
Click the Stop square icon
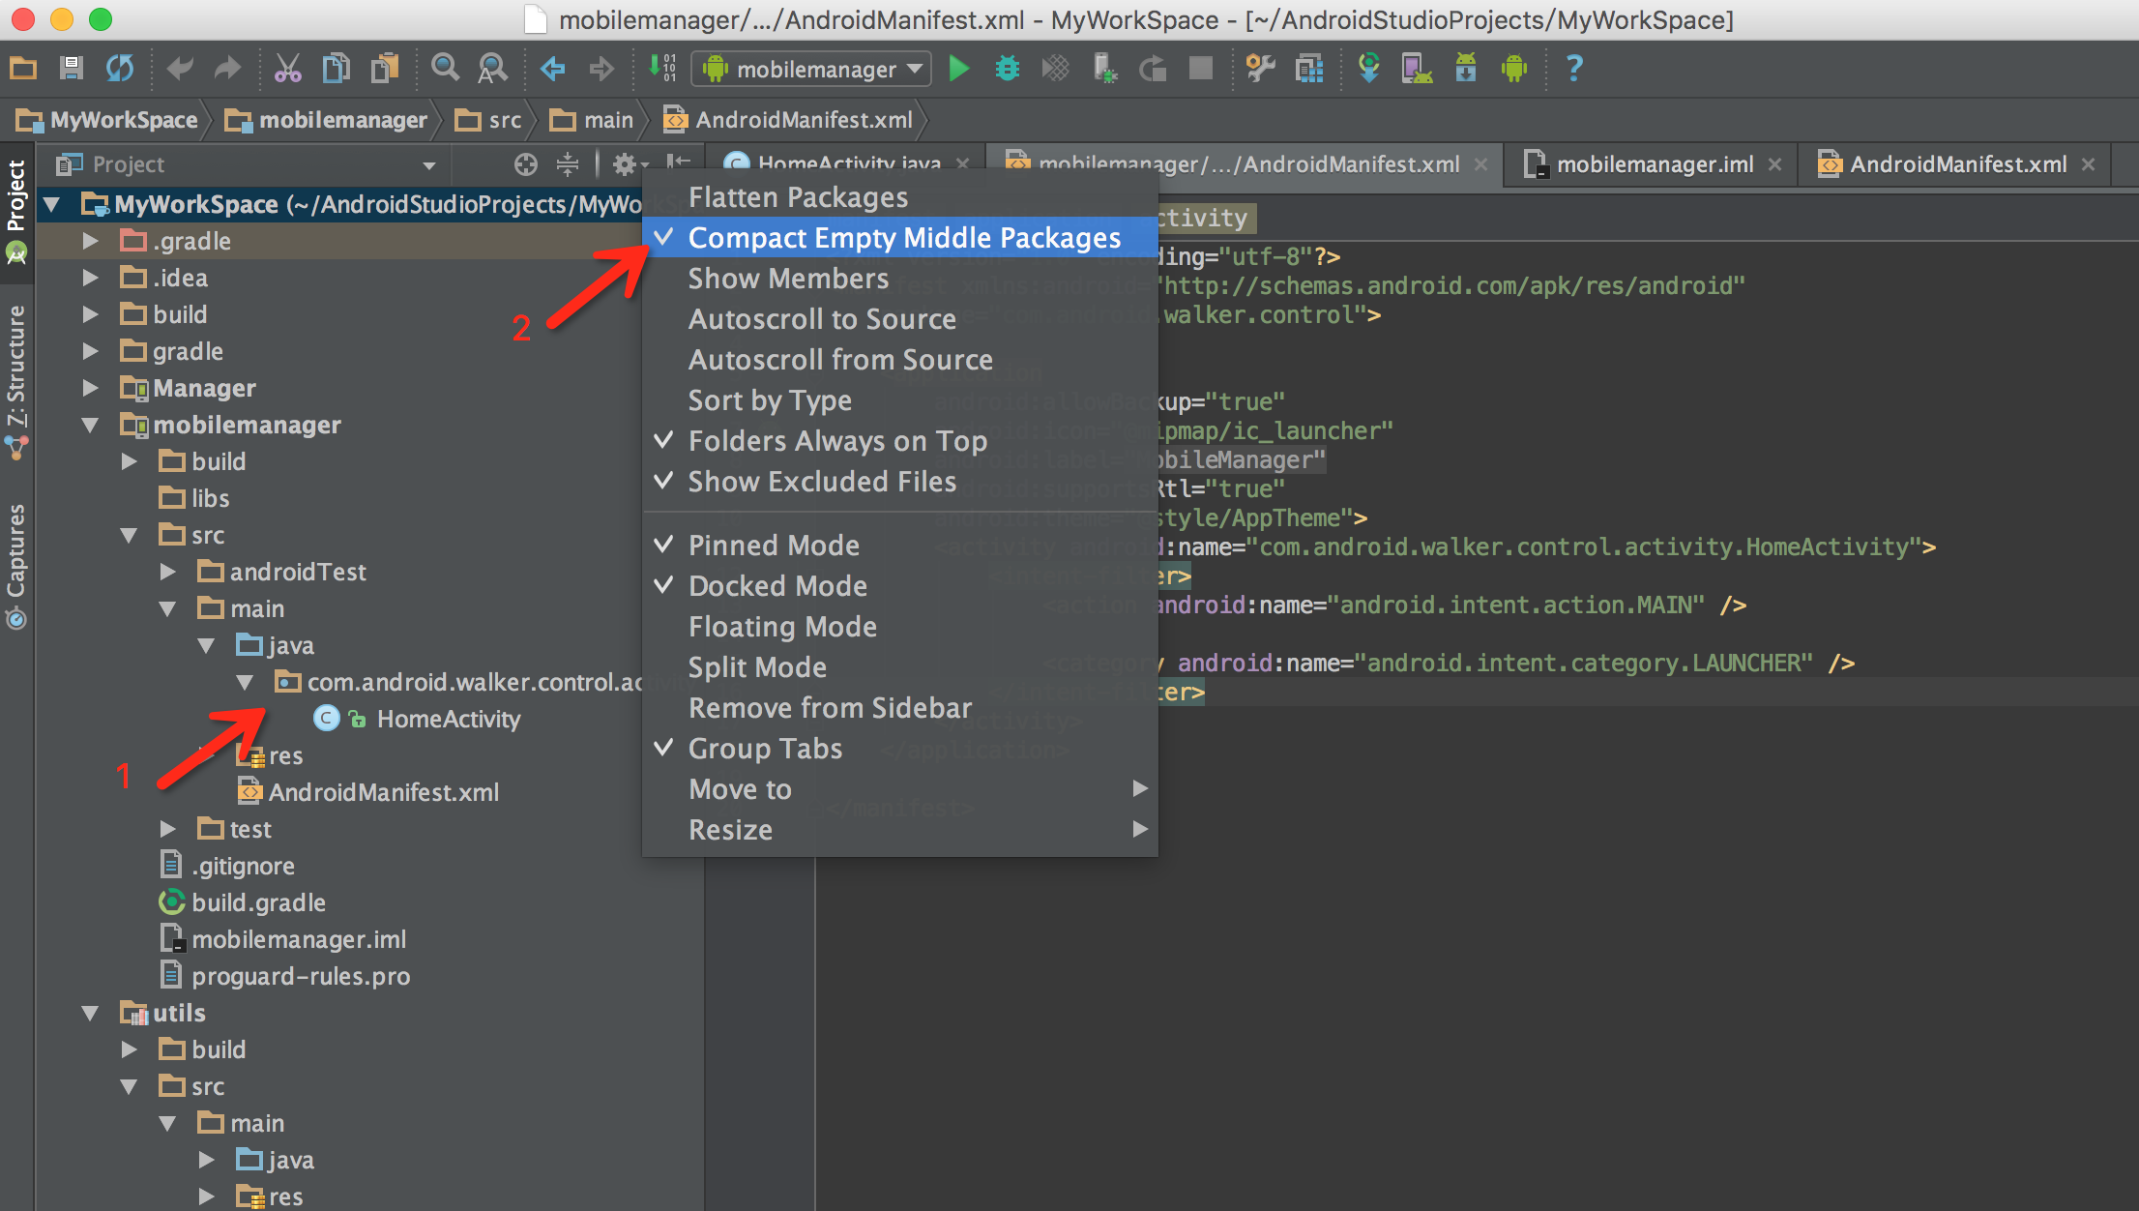click(x=1201, y=69)
